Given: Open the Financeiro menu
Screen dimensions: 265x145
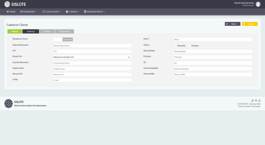Looking at the screenshot, I should pos(28,12).
